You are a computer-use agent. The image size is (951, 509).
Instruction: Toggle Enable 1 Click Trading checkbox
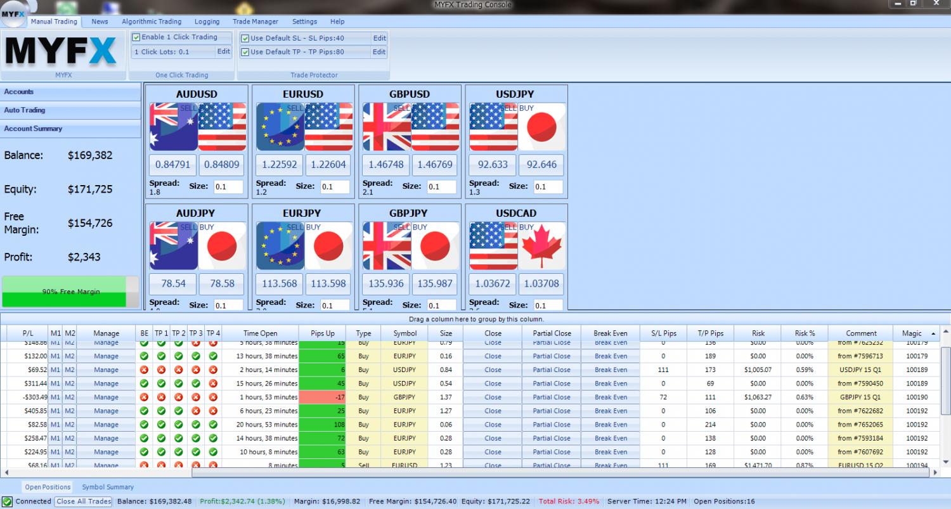click(x=136, y=37)
